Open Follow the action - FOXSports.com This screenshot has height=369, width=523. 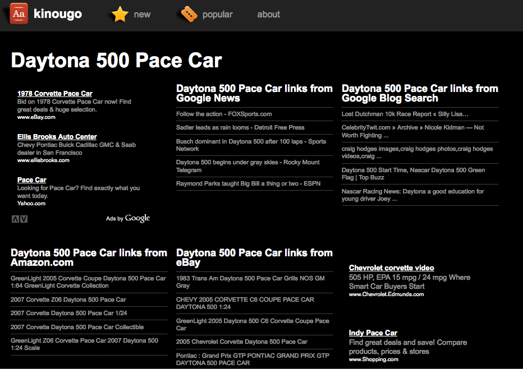point(224,114)
